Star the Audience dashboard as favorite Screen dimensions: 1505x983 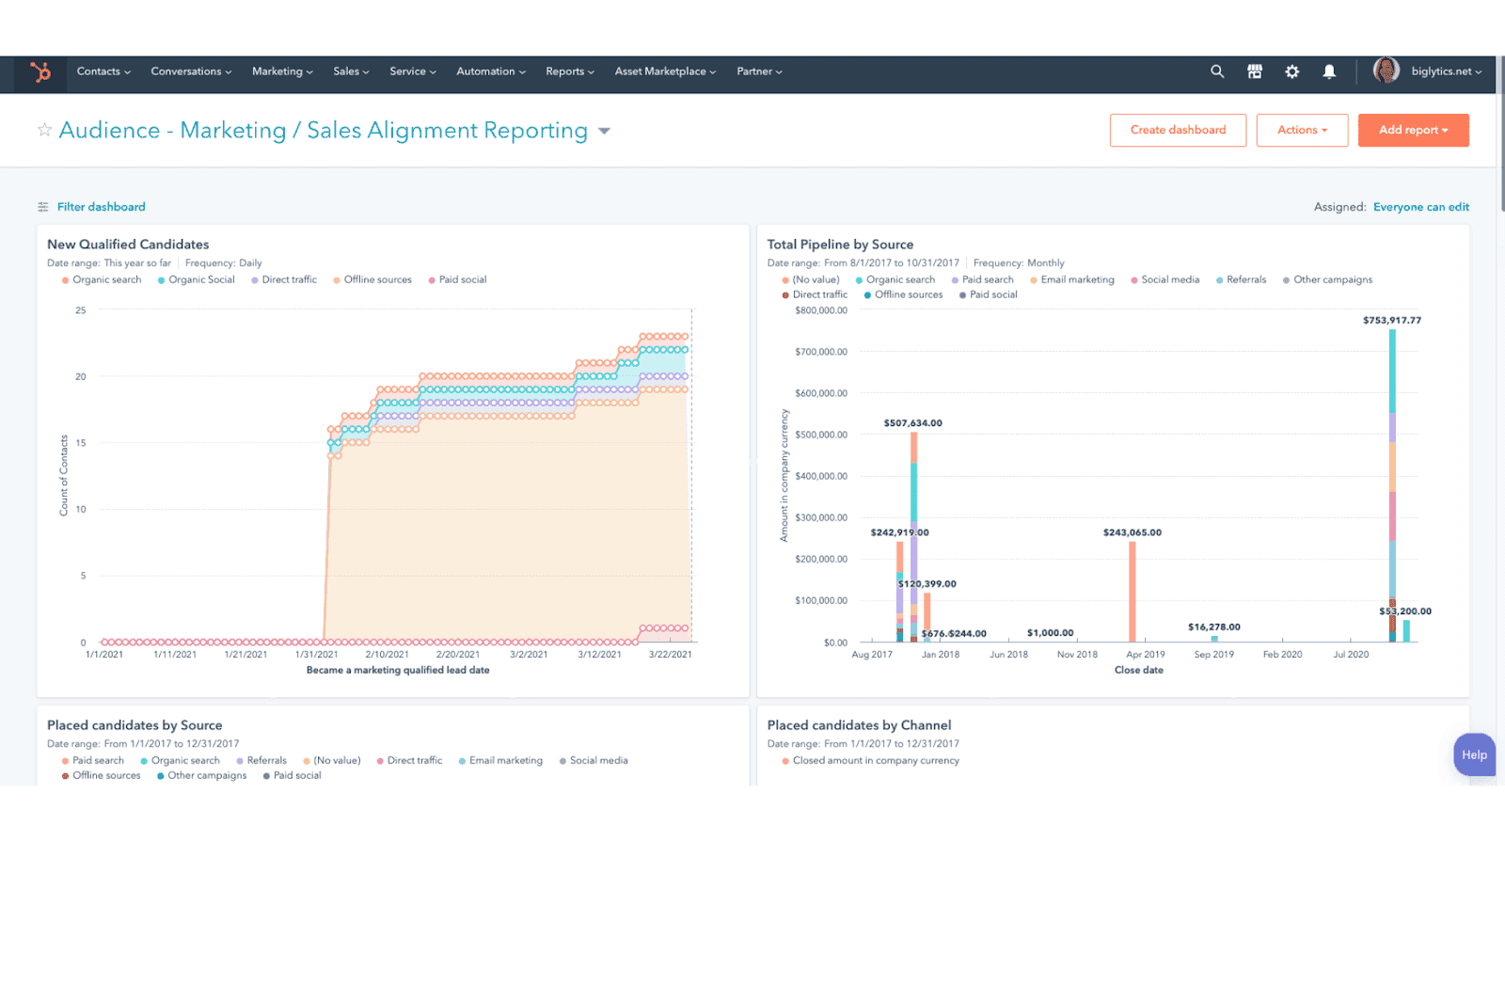point(43,130)
